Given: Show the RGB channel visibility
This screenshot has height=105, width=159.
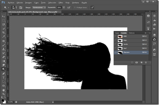Looking at the screenshot, I should pos(116,36).
